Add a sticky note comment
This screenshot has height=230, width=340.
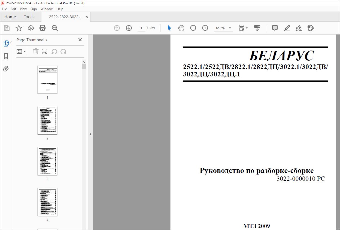275,28
